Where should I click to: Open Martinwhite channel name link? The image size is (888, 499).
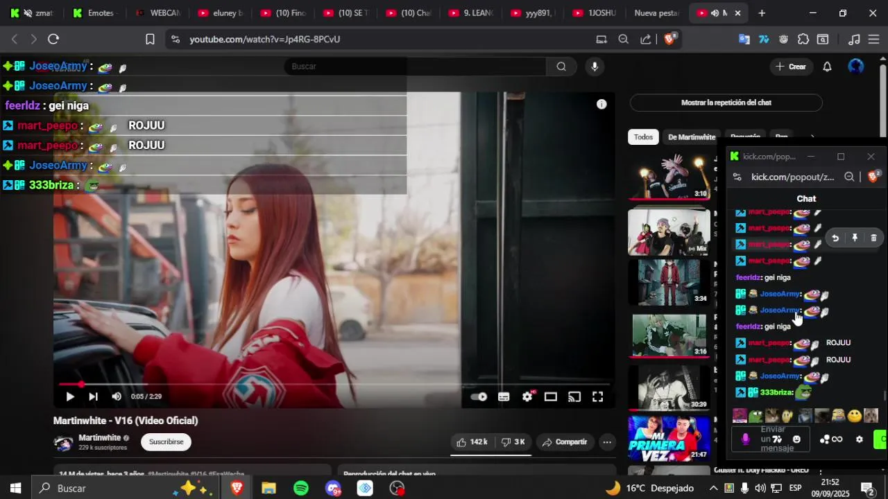pyautogui.click(x=100, y=438)
